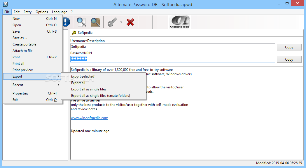This screenshot has width=306, height=168.
Task: Choose Export all as single files (create folders)
Action: click(x=104, y=96)
